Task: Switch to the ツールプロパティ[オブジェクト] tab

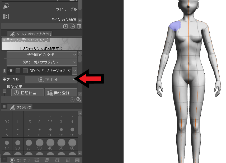Action: coord(34,33)
